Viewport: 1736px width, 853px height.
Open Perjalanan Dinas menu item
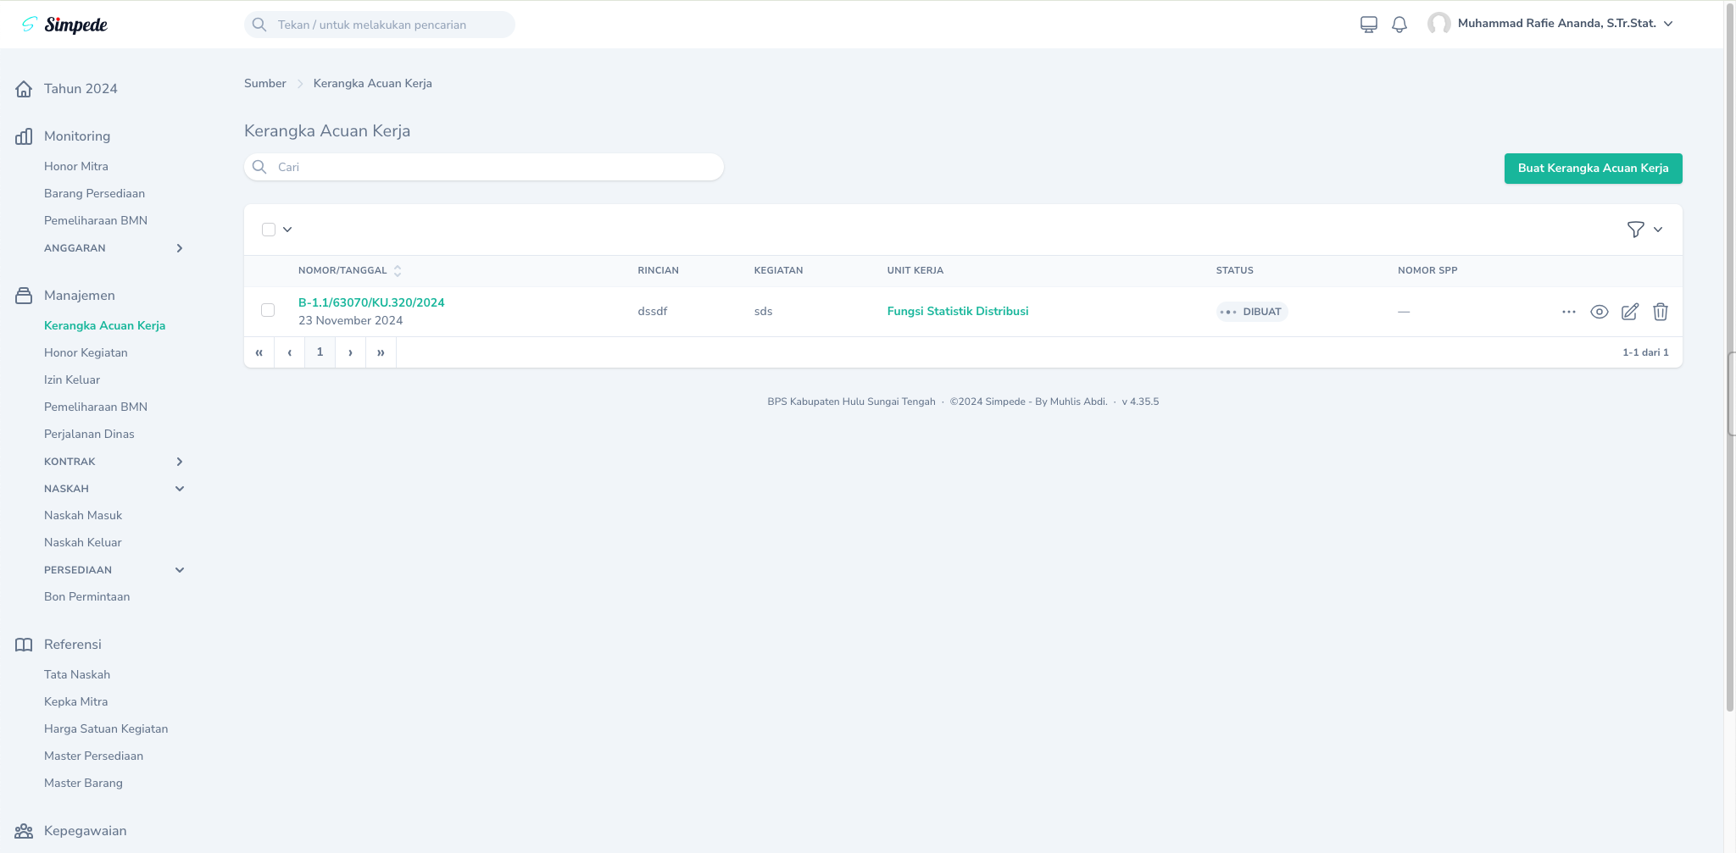pyautogui.click(x=89, y=435)
